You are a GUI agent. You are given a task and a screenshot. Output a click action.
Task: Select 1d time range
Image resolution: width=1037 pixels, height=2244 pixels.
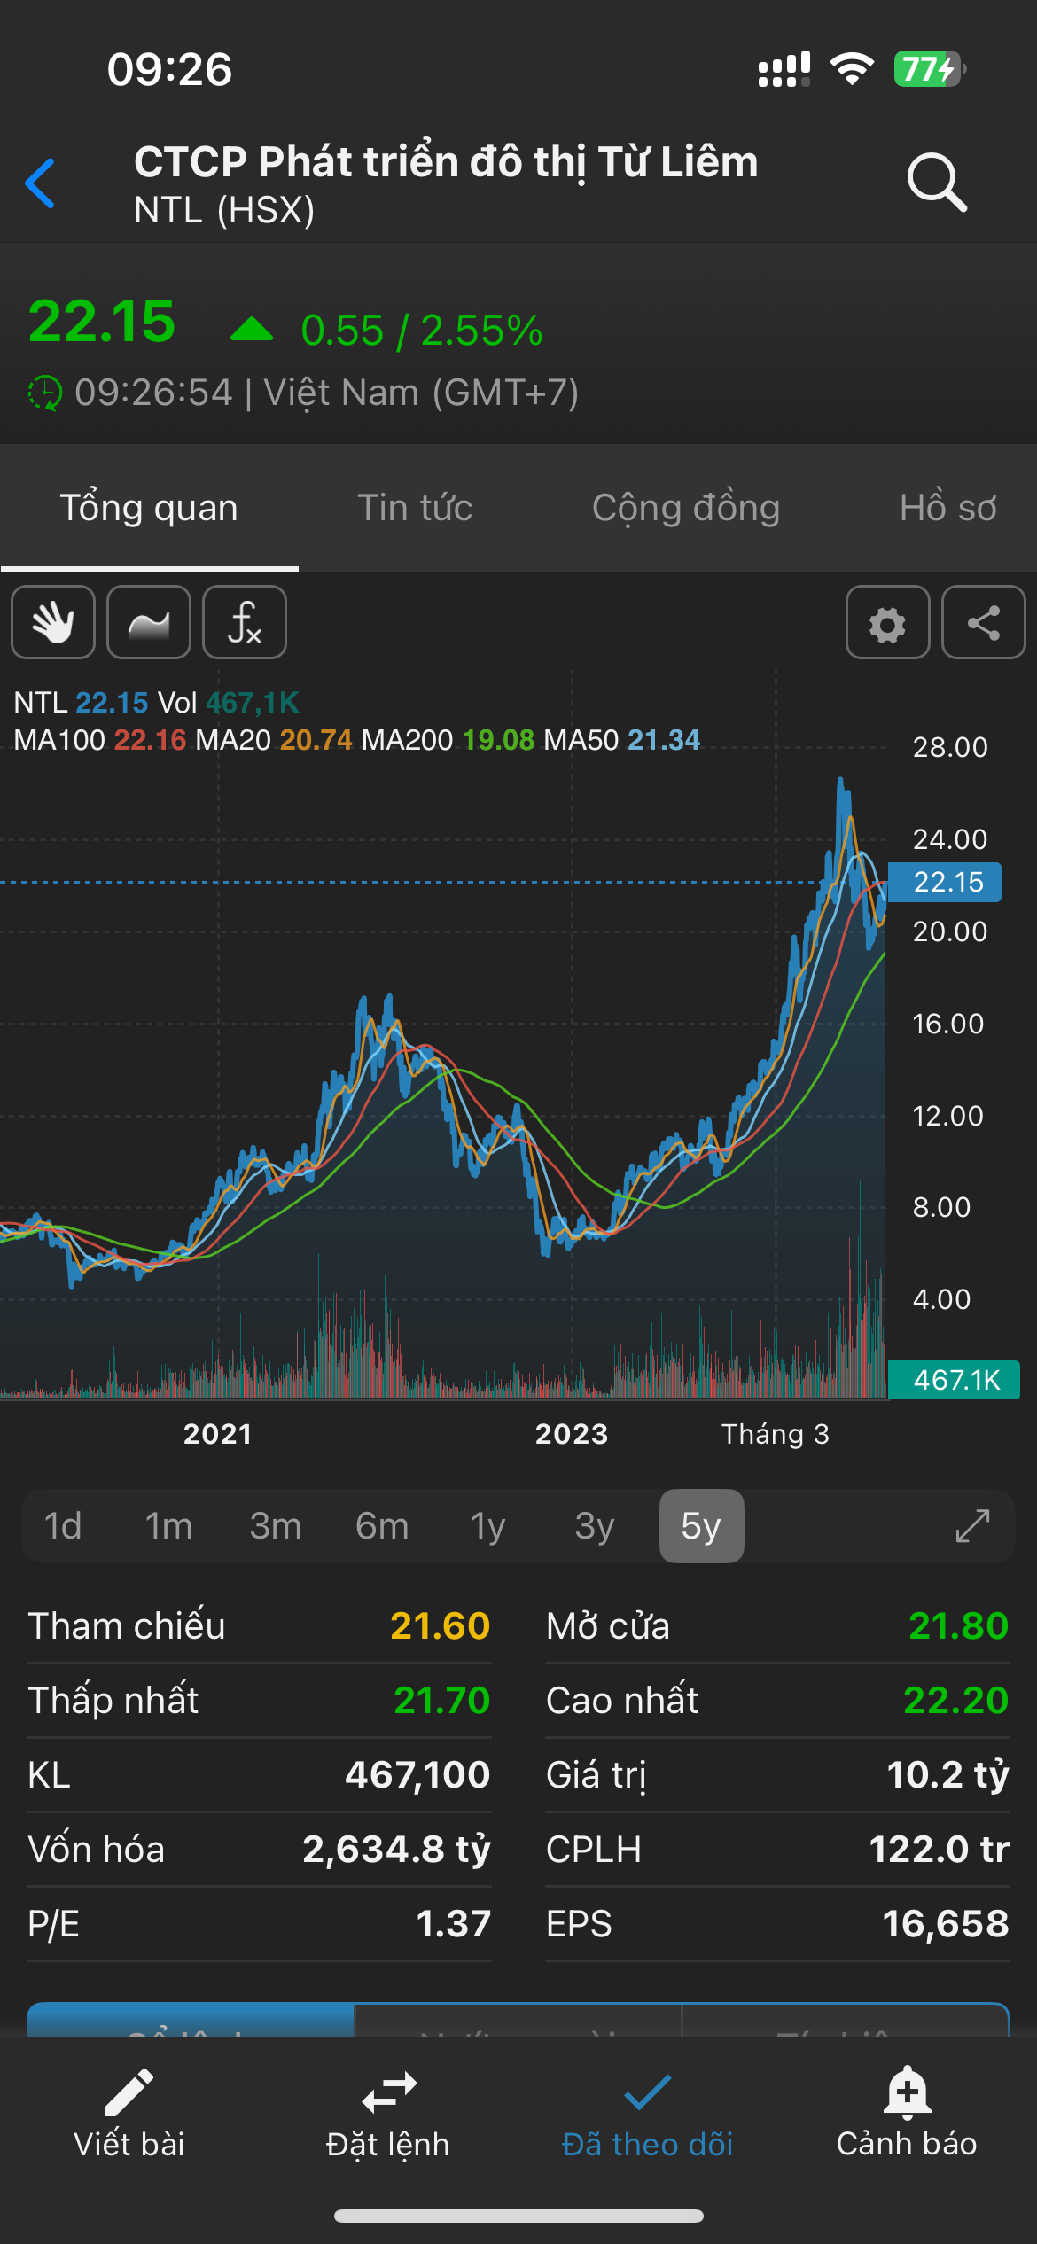coord(63,1526)
